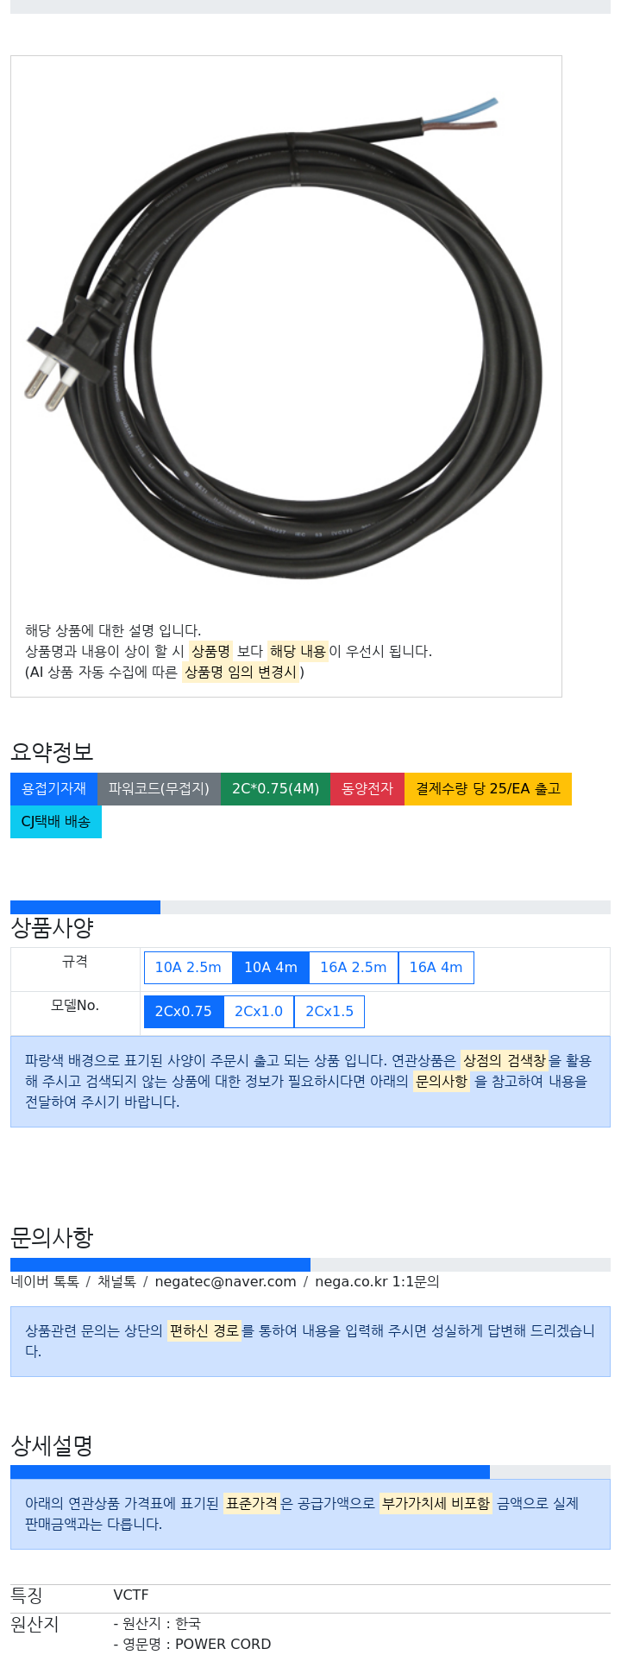This screenshot has width=621, height=1655.
Task: Select model 2Cx1.5
Action: click(x=329, y=1012)
